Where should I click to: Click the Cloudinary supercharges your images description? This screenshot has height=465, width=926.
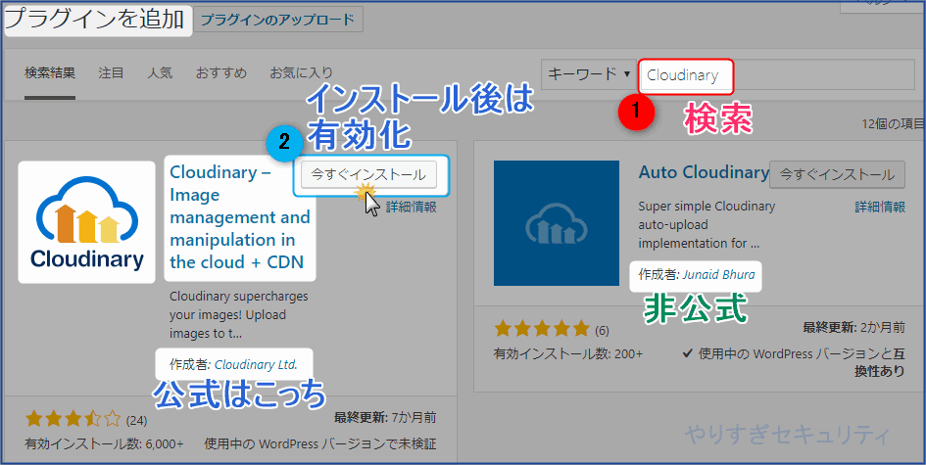[238, 314]
